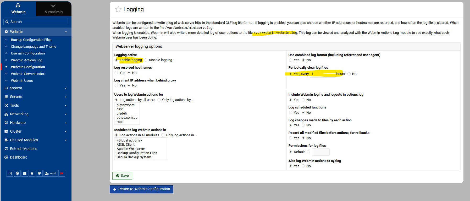Select Bacula Backup System in modules list

(x=134, y=157)
